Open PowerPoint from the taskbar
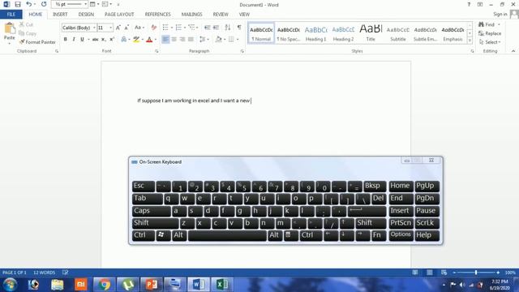Image resolution: width=519 pixels, height=292 pixels. (x=151, y=285)
